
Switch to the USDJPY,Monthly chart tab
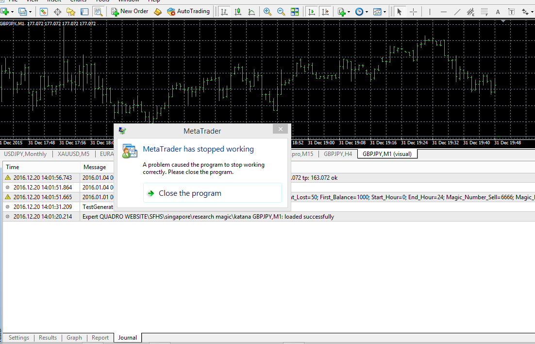point(25,154)
